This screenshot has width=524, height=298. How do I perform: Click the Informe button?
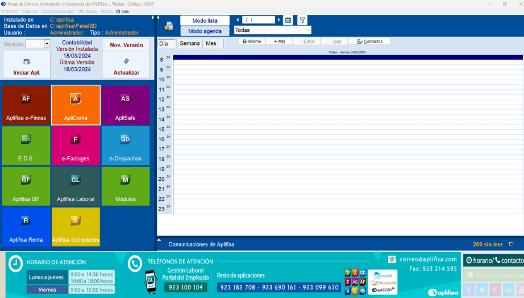252,42
